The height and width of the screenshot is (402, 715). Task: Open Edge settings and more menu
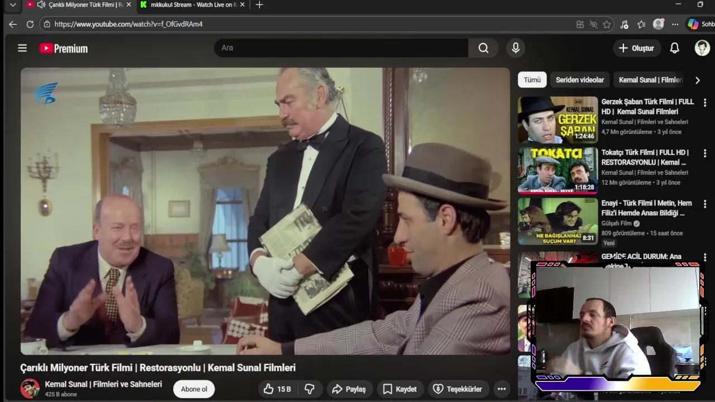[675, 25]
